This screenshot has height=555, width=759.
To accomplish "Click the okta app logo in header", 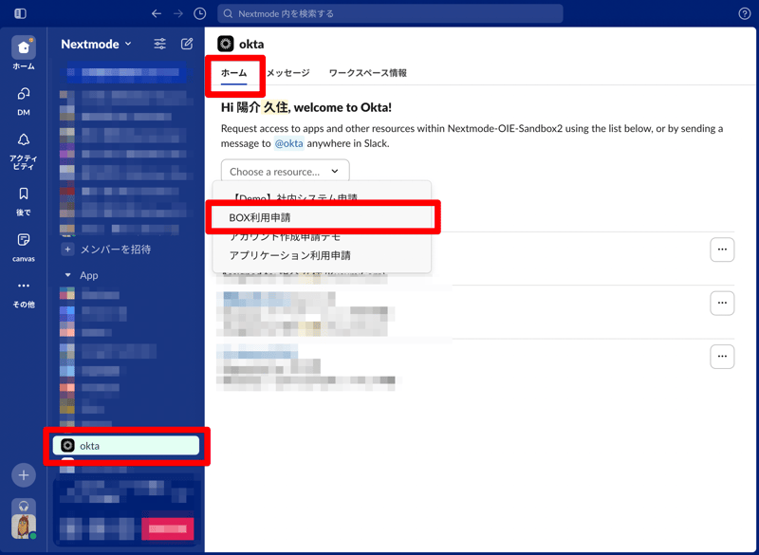I will [226, 44].
